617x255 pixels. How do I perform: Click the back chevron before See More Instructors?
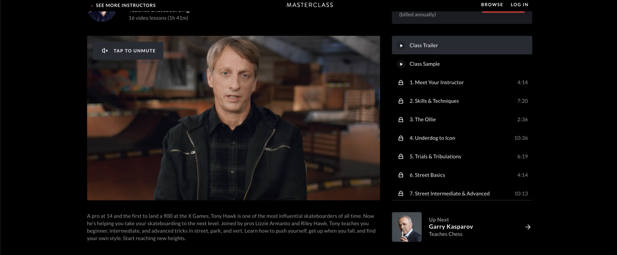[x=92, y=6]
